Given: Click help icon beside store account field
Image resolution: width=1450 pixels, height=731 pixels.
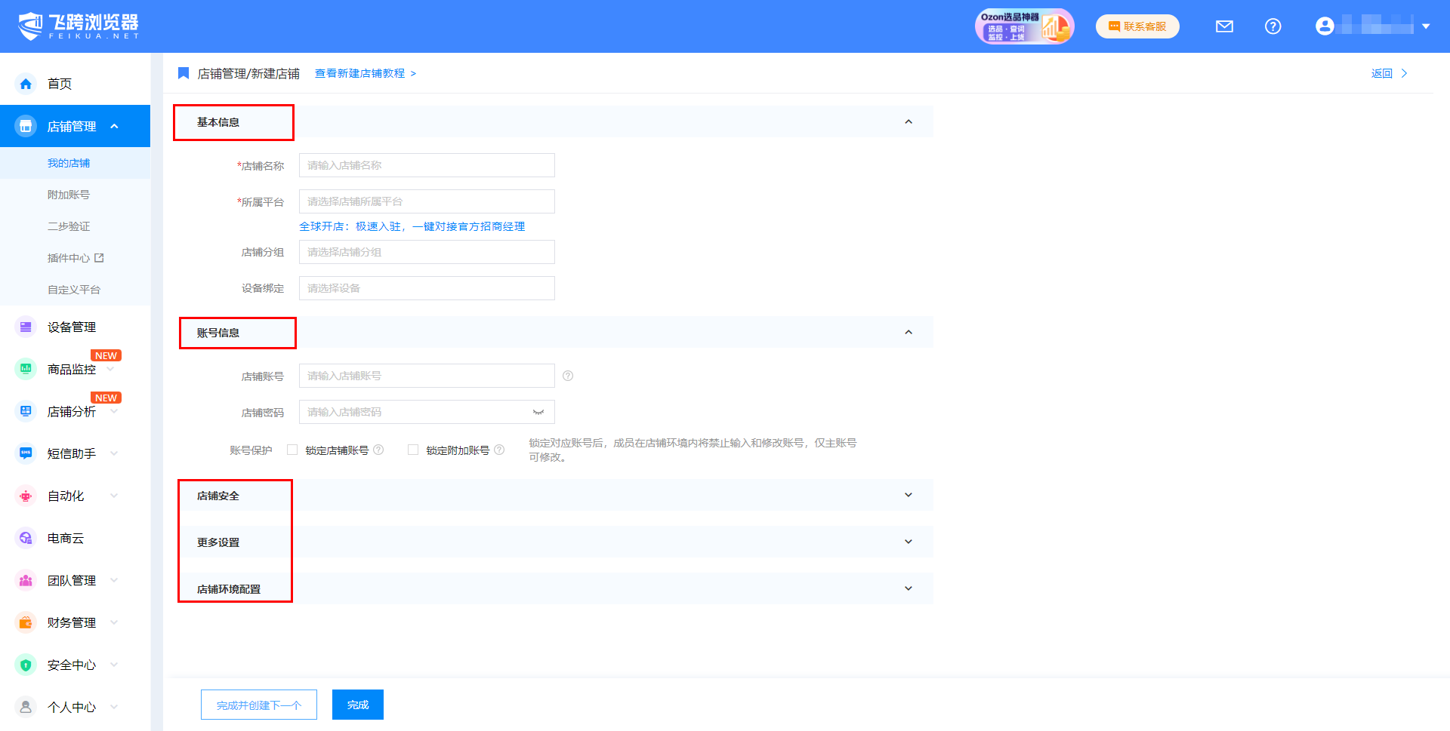Looking at the screenshot, I should (x=568, y=376).
